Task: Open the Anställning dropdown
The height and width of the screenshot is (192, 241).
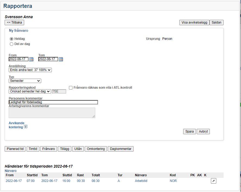Action: coord(30,70)
